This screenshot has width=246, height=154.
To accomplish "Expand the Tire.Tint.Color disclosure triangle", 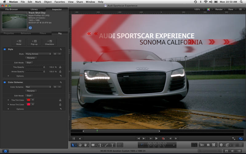I will (8, 100).
